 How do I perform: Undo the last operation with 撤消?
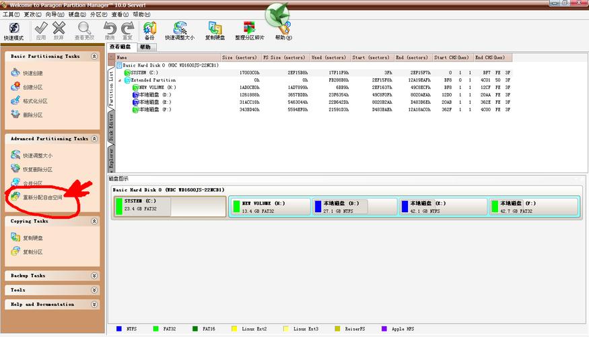(110, 31)
